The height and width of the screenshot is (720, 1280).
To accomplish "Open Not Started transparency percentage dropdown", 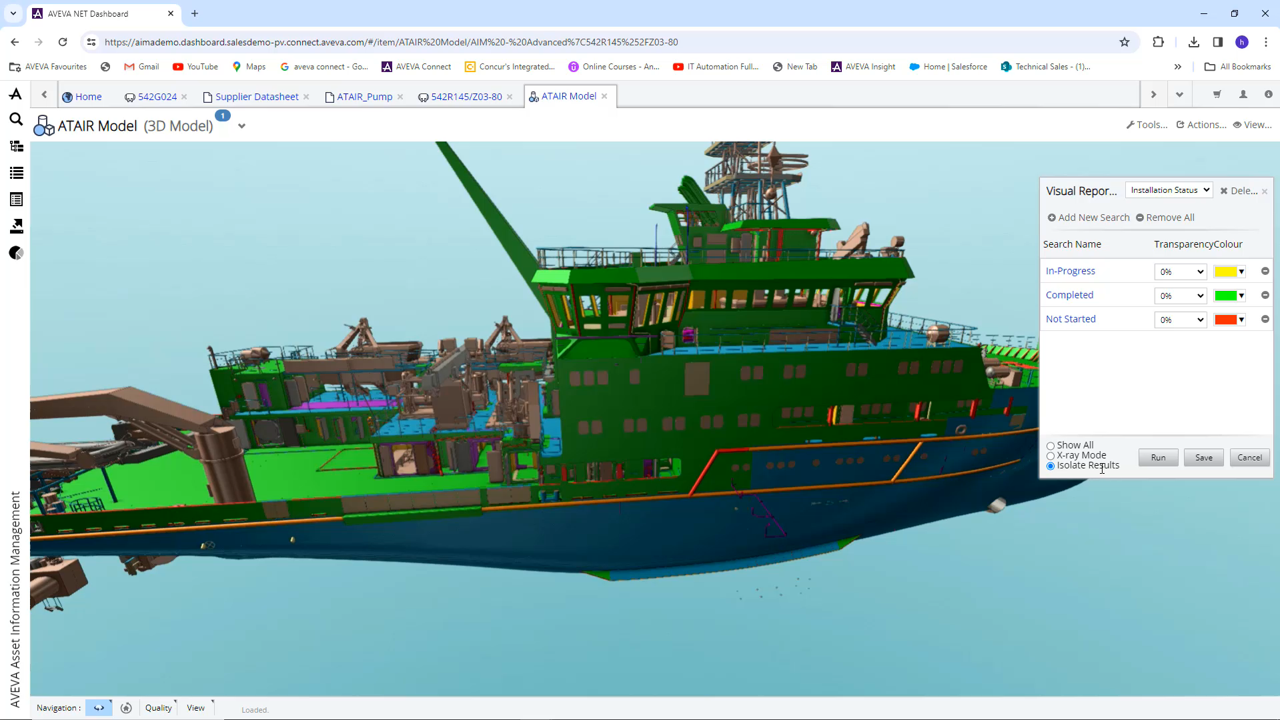I will (1180, 320).
